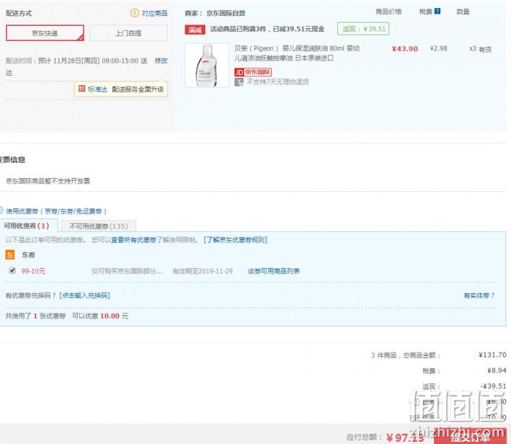Switch to 不可用优惠券 (135) tab
The width and height of the screenshot is (511, 444).
tap(98, 226)
